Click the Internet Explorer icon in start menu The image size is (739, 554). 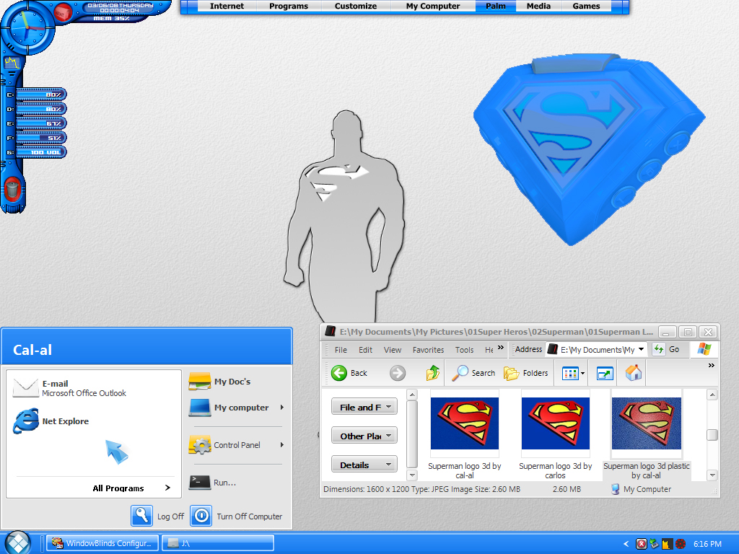click(x=25, y=421)
